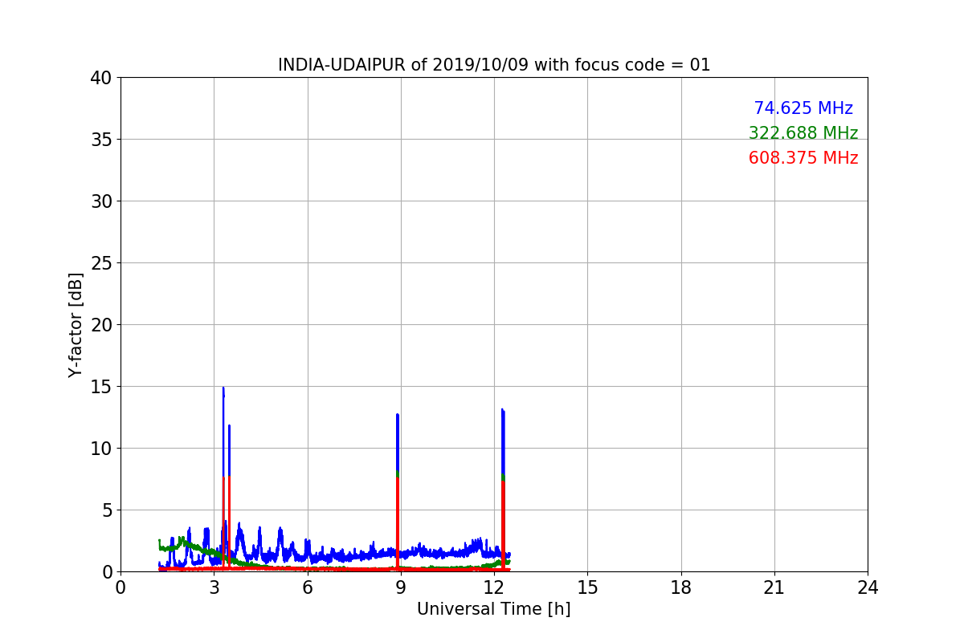Click the y-axis tick label 15
964x642 pixels.
coord(100,387)
